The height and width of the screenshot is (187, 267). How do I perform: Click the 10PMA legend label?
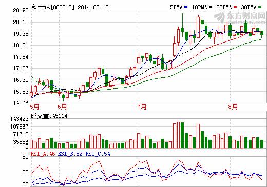click(x=200, y=7)
